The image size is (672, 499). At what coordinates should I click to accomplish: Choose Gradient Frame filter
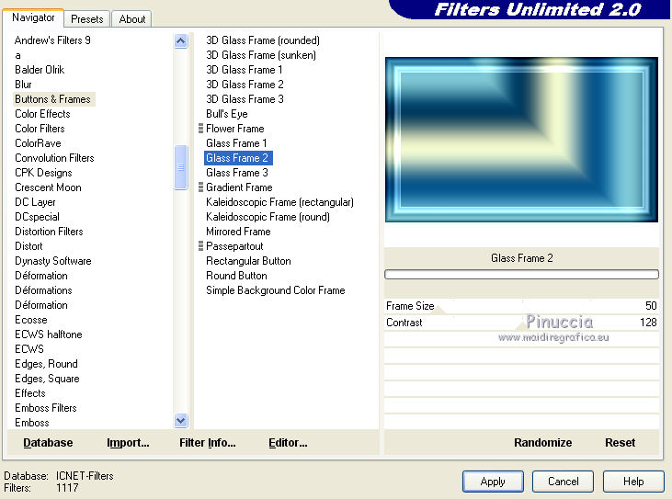tap(239, 187)
